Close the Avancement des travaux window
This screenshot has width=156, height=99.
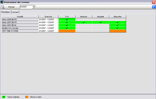point(154,2)
